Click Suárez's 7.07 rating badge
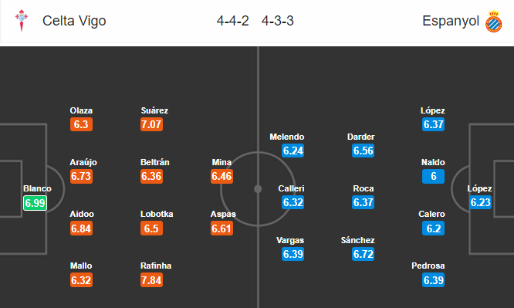The width and height of the screenshot is (514, 308). point(151,124)
